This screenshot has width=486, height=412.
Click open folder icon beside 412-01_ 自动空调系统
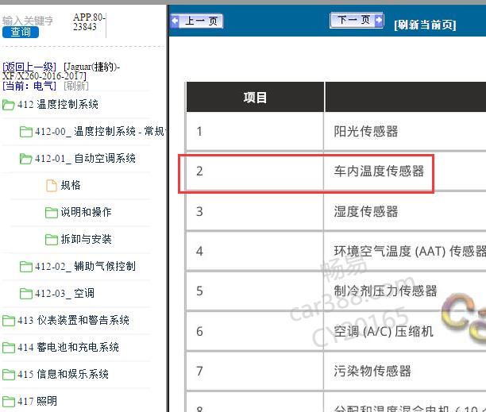25,159
